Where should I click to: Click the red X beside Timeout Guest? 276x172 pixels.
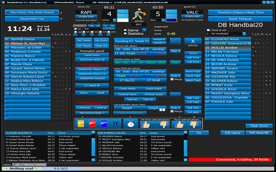(x=175, y=94)
